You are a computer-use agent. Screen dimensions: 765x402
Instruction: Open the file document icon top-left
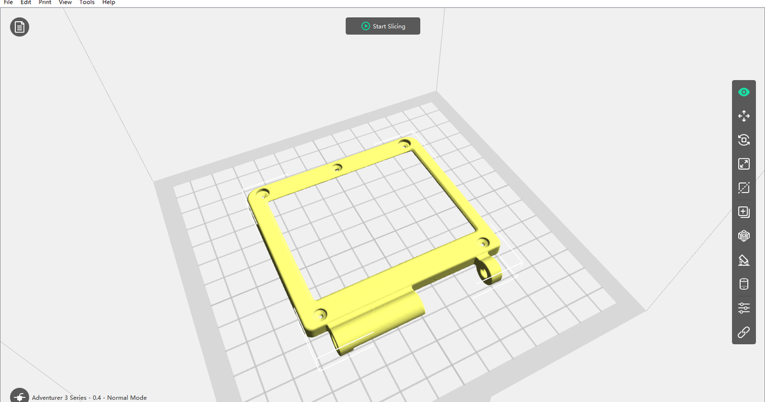pyautogui.click(x=19, y=27)
